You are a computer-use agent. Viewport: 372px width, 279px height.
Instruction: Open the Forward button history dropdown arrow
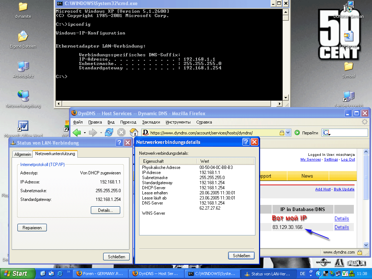(x=101, y=133)
